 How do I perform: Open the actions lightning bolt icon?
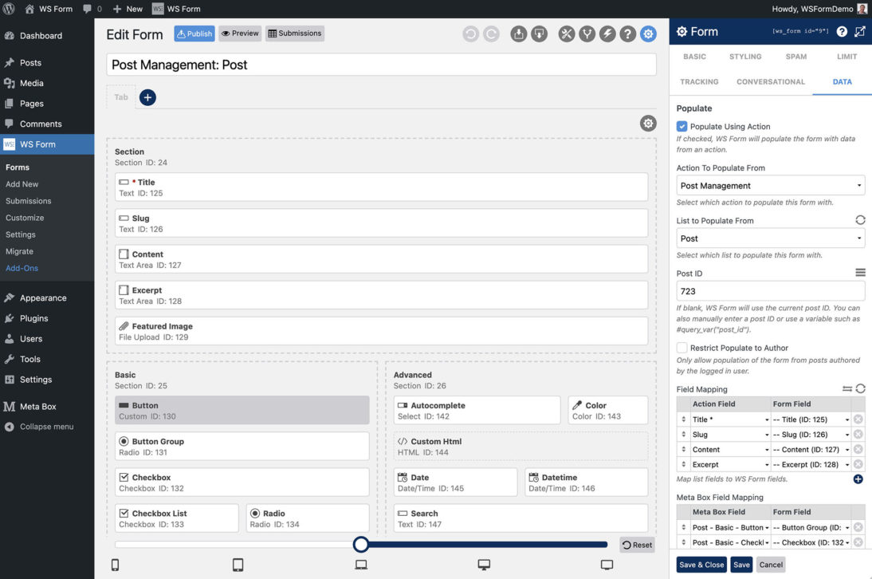[x=607, y=34]
